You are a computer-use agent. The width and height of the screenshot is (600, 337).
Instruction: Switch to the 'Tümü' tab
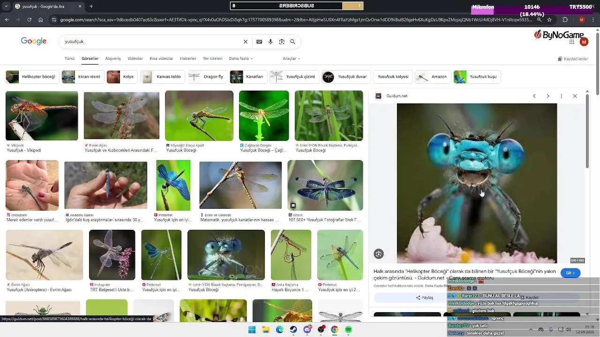click(x=69, y=59)
